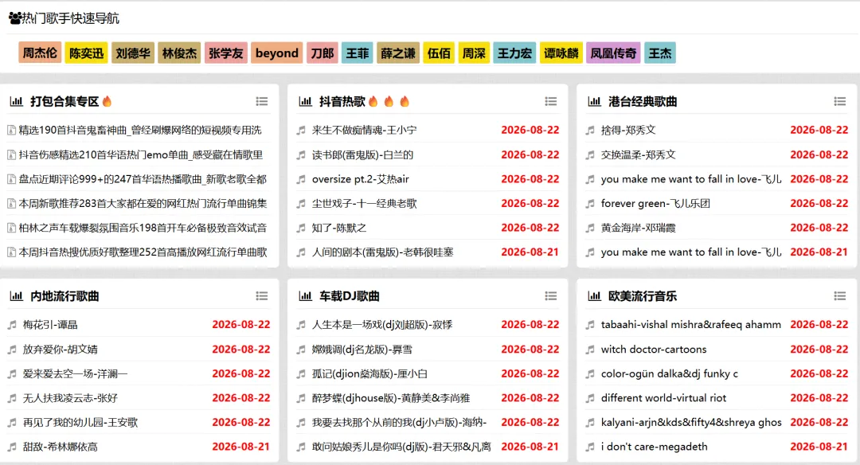860x465 pixels.
Task: Select singer tag 林俊杰
Action: 179,53
